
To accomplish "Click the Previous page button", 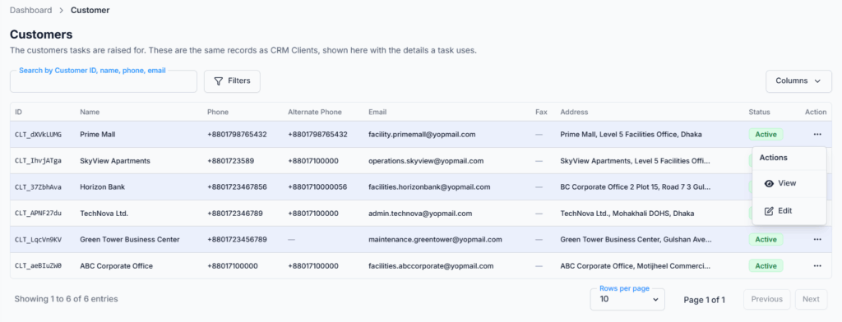I will click(767, 299).
